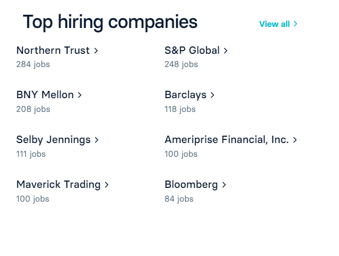The width and height of the screenshot is (339, 256).
Task: Click the 284 jobs count text
Action: point(33,64)
